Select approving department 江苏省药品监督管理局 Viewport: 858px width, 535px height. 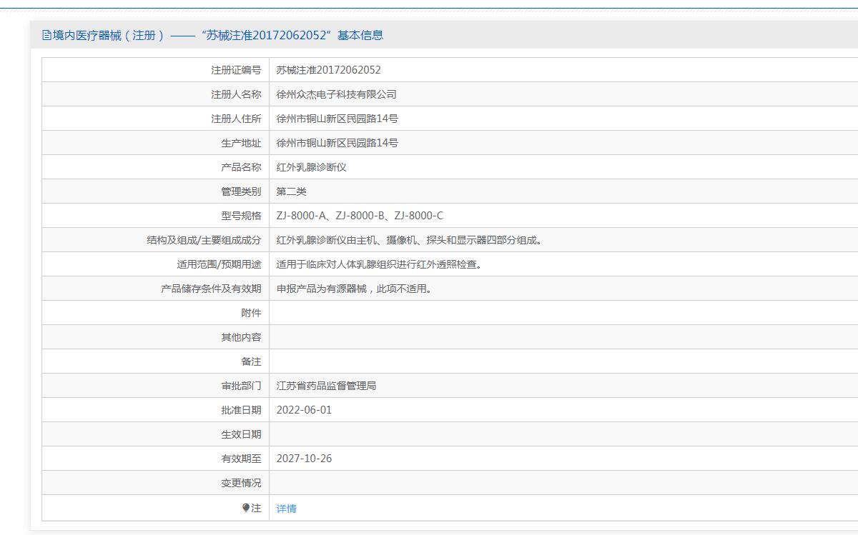(x=327, y=386)
